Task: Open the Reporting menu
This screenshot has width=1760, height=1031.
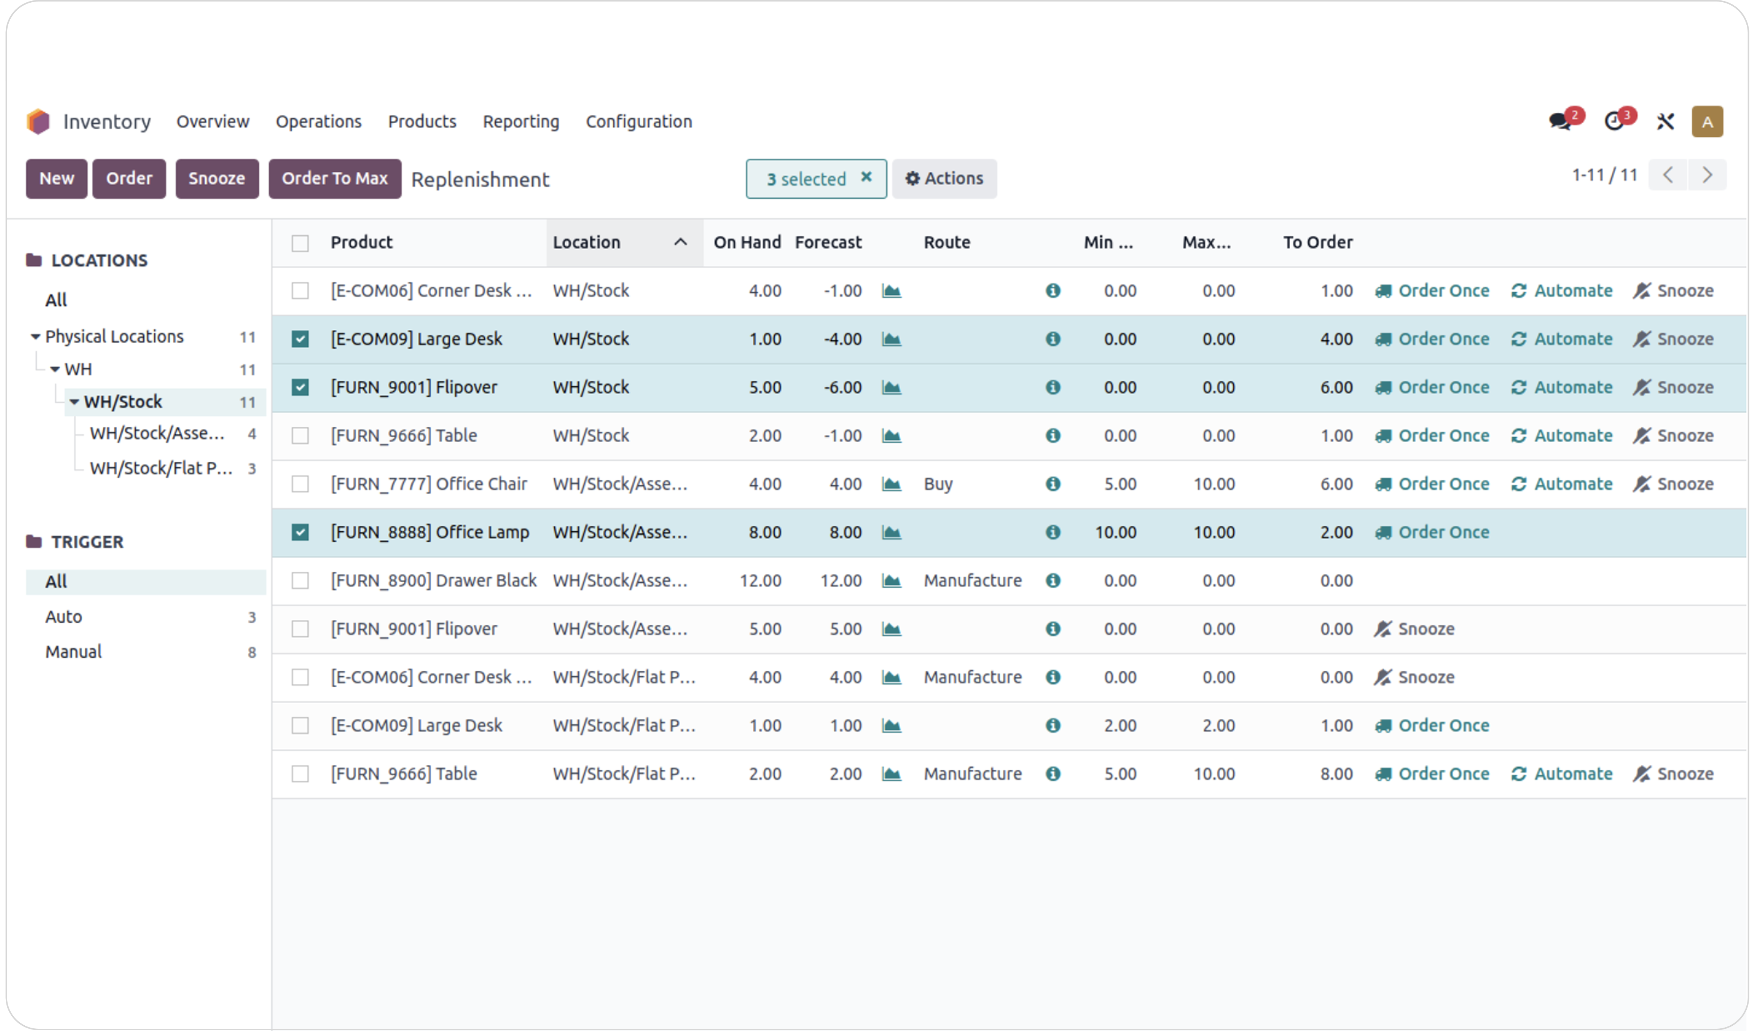Action: (x=520, y=121)
